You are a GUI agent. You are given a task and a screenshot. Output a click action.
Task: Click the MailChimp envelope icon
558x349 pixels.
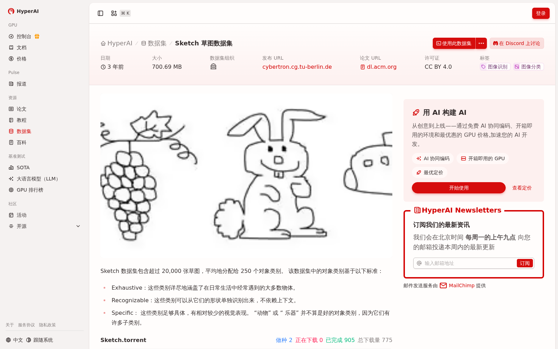[443, 285]
